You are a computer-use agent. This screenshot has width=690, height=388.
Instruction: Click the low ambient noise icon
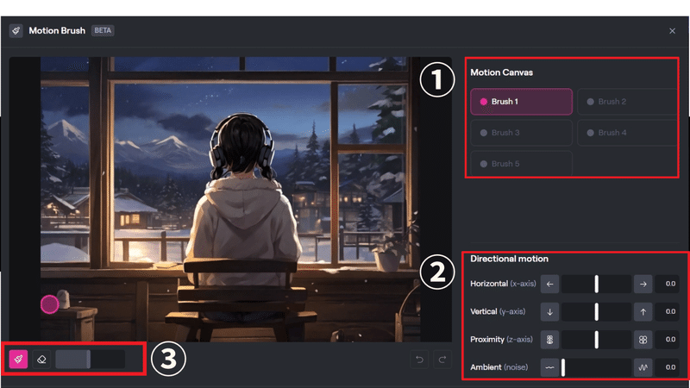[x=549, y=367]
